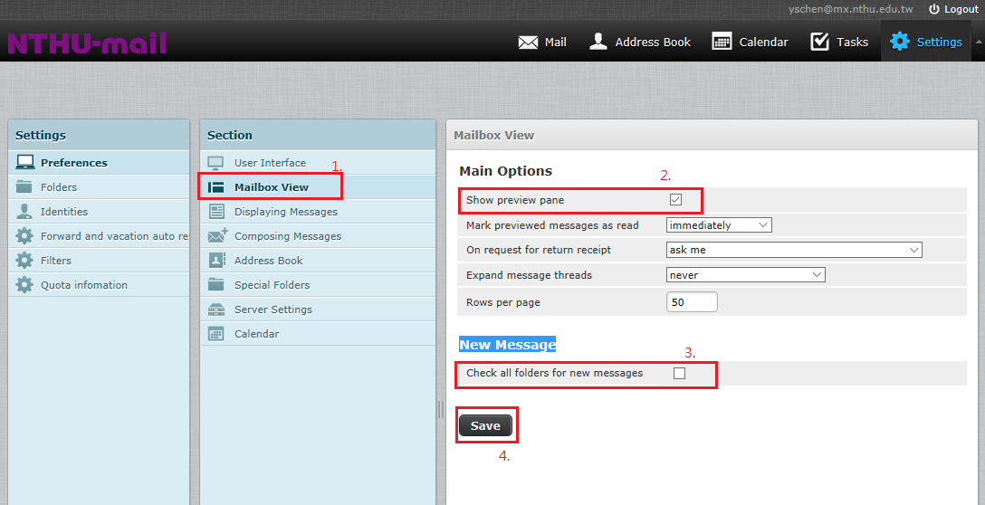This screenshot has width=985, height=505.
Task: Click the Settings gear icon
Action: point(899,42)
